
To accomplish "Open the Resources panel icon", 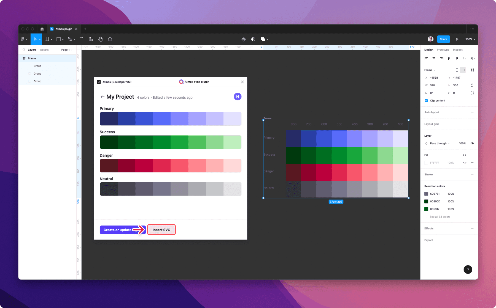I will point(91,39).
